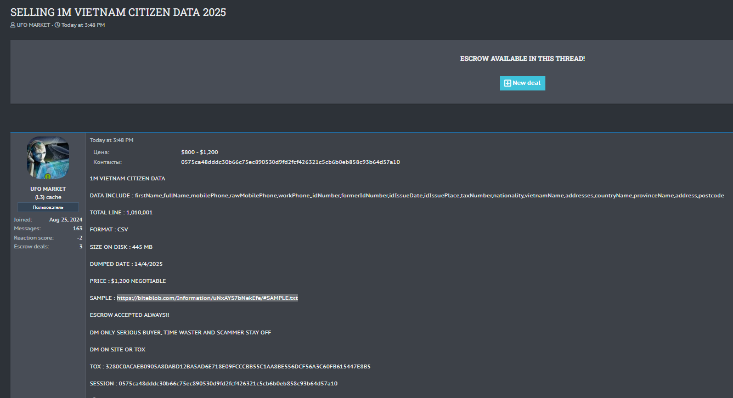The width and height of the screenshot is (733, 398).
Task: Click the green online status badge on avatar
Action: (x=48, y=177)
